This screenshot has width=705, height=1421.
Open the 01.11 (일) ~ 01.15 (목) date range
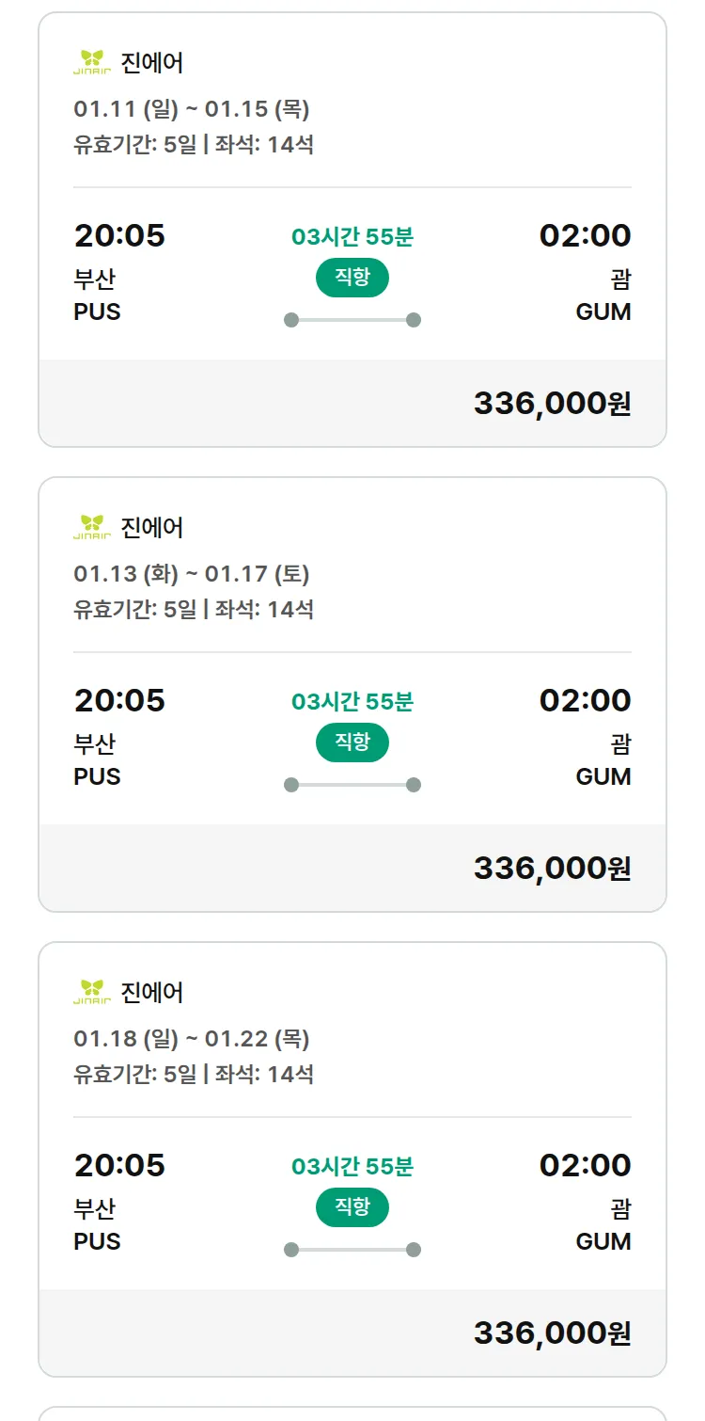click(x=192, y=109)
